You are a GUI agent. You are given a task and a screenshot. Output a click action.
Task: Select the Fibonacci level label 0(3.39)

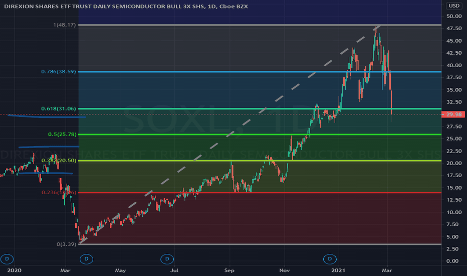67,244
